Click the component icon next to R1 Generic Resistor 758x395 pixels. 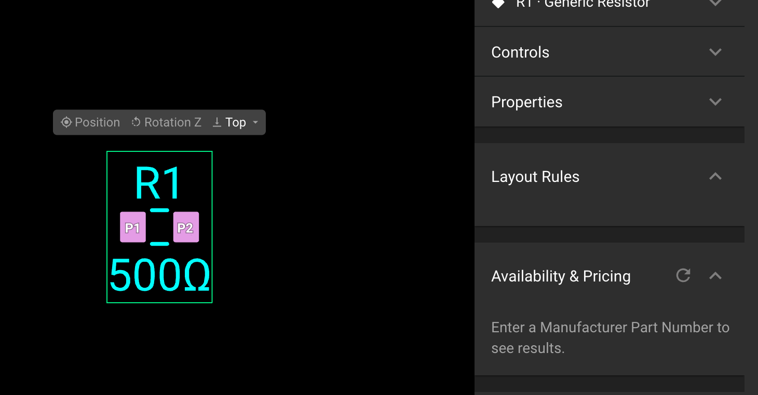498,4
